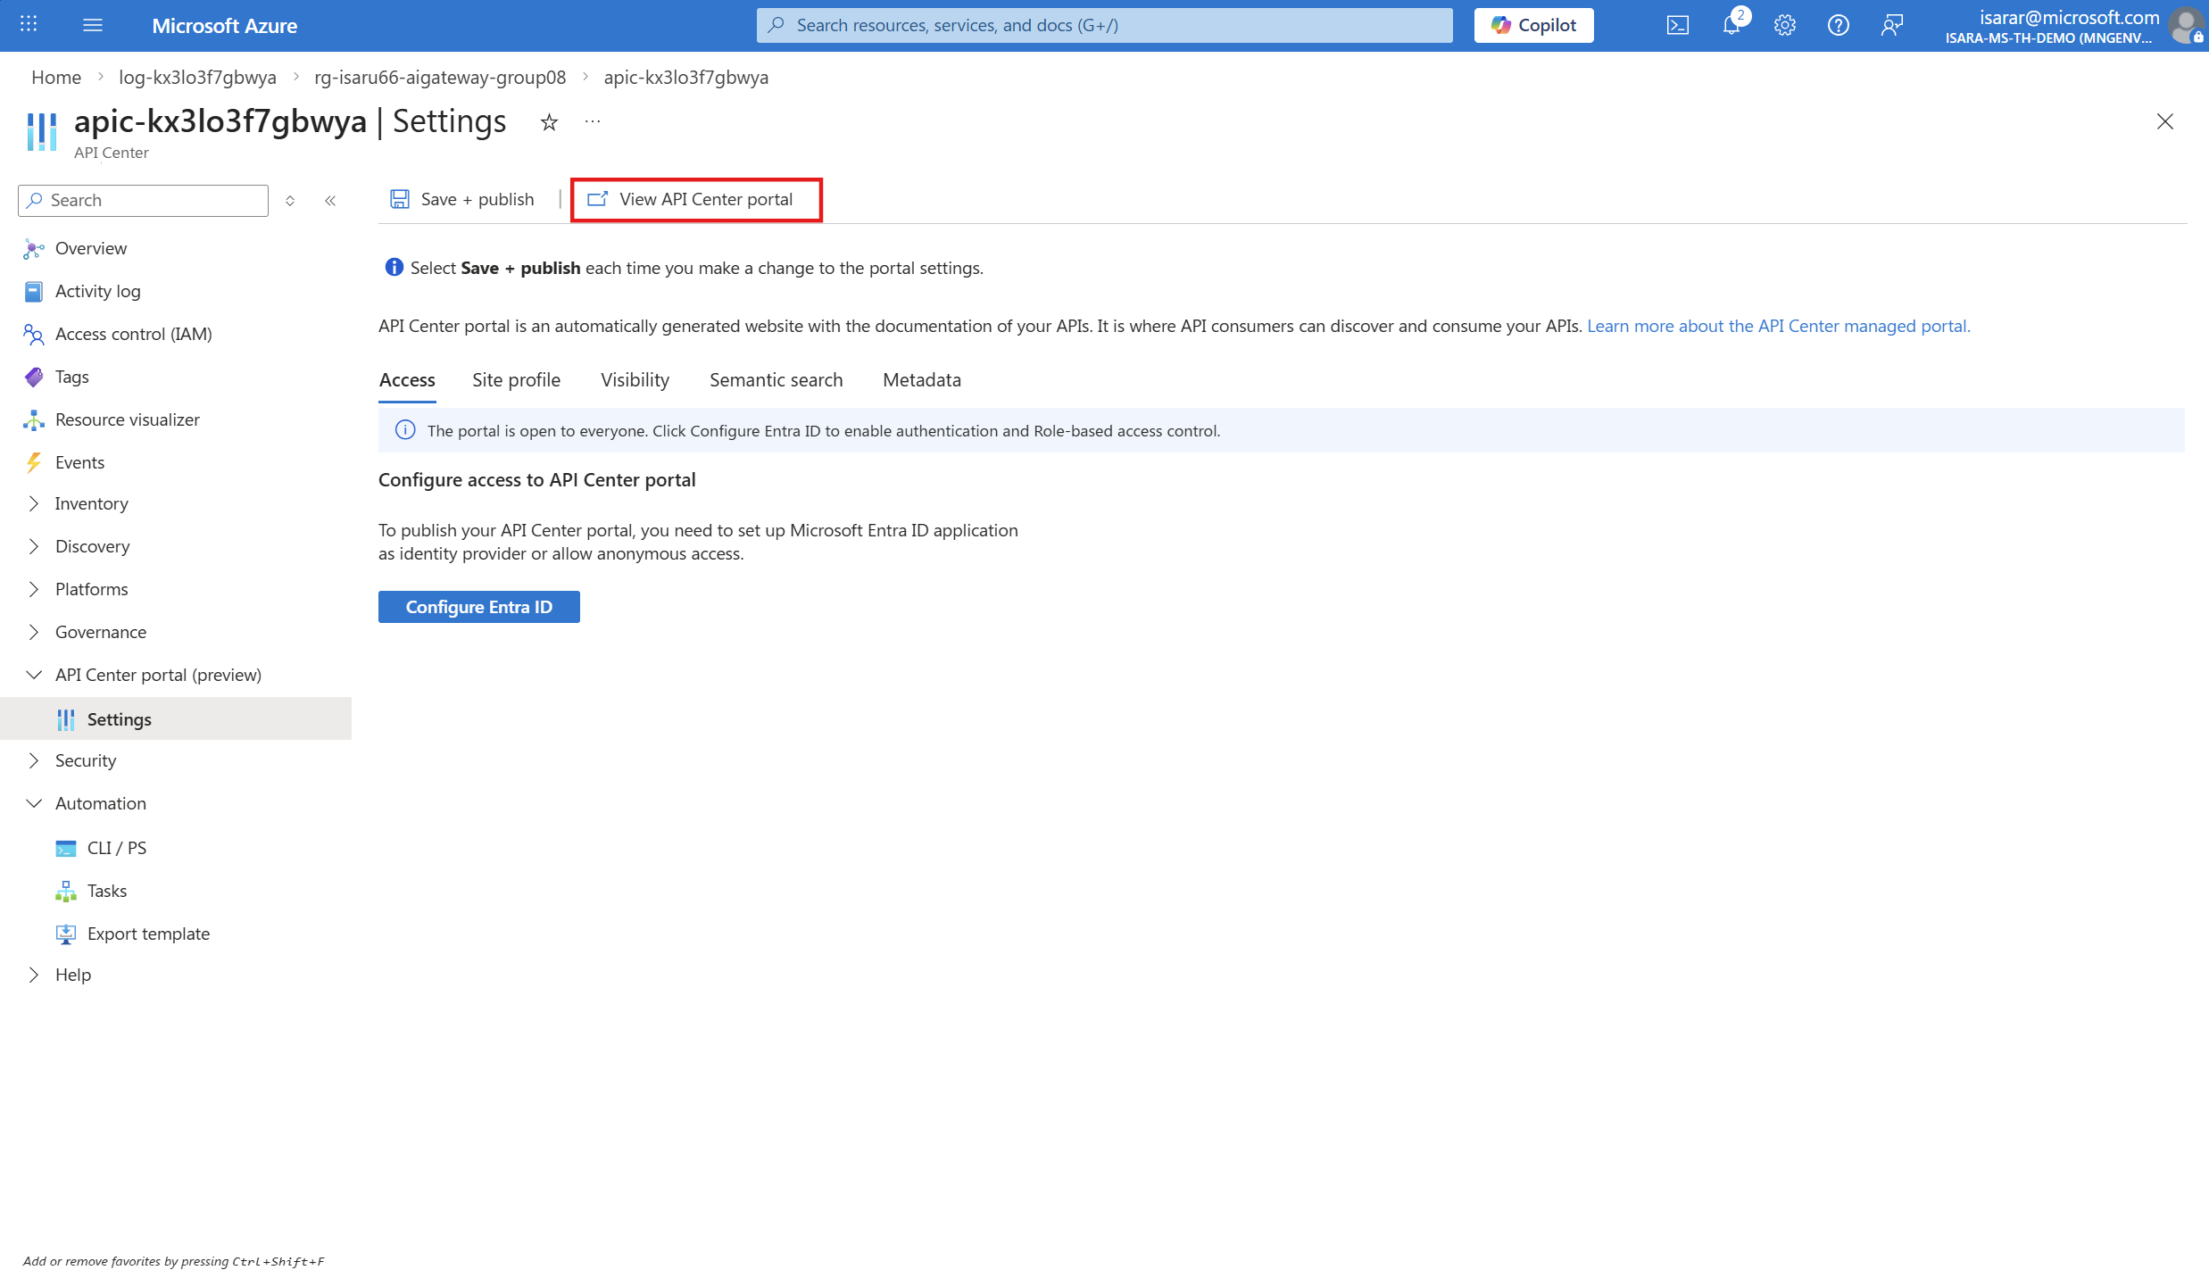Click the Tags icon
Image resolution: width=2209 pixels, height=1270 pixels.
click(34, 378)
